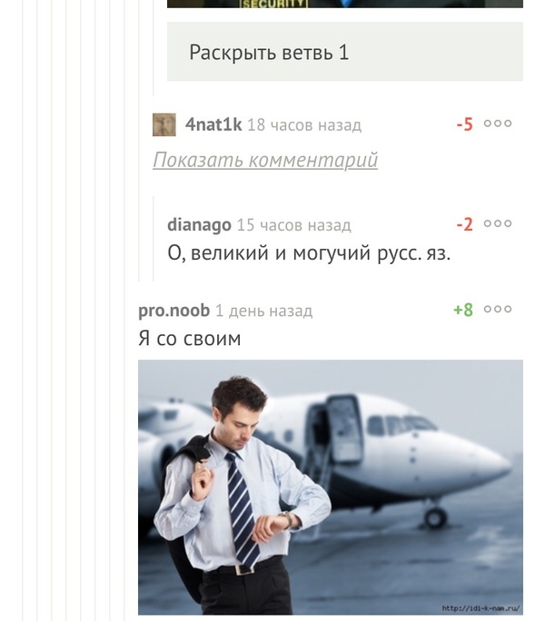Open 4nat1k's user avatar

point(164,124)
